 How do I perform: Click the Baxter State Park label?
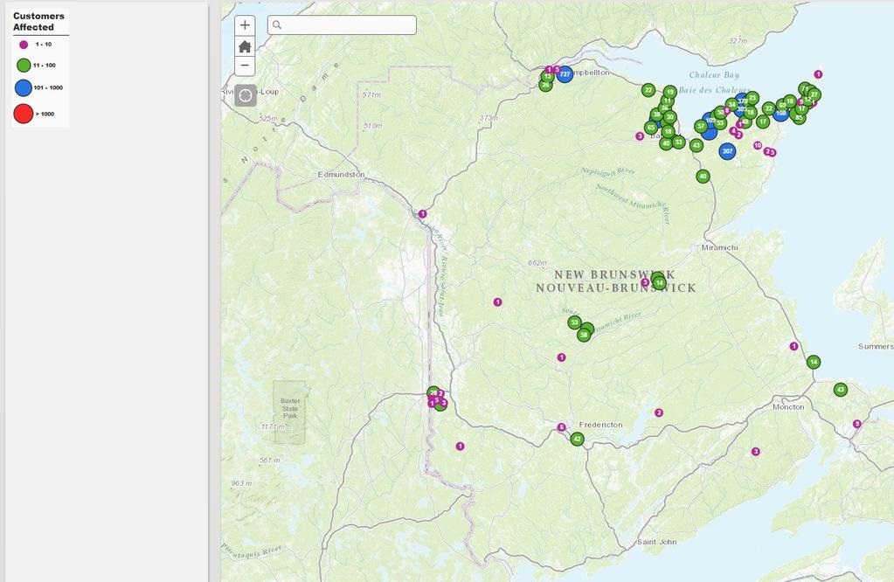290,408
